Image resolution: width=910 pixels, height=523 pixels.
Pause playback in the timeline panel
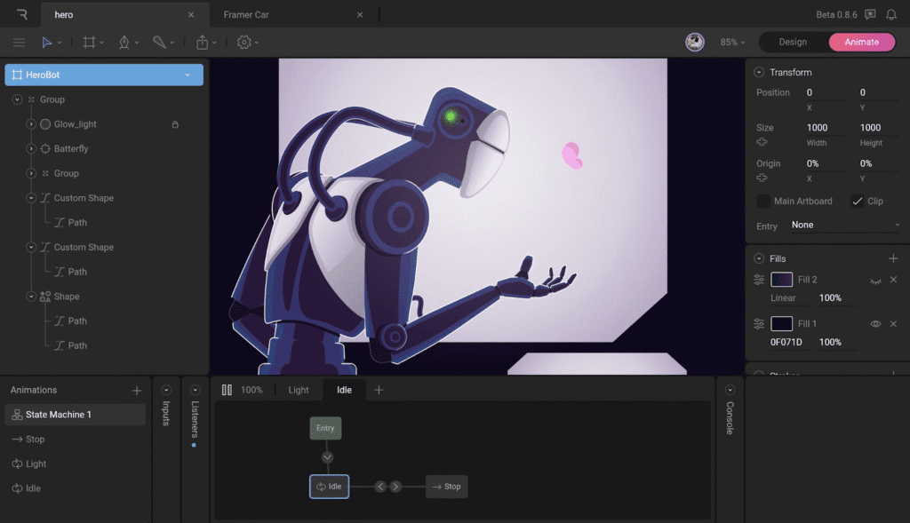pos(227,390)
